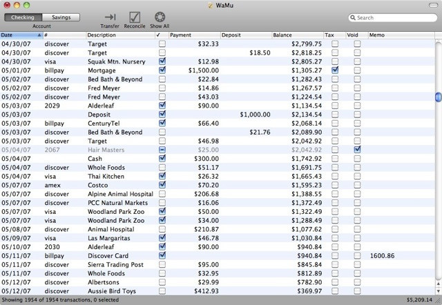Select the $18.50 deposit cell
Image resolution: width=442 pixels, height=305 pixels.
pos(260,52)
